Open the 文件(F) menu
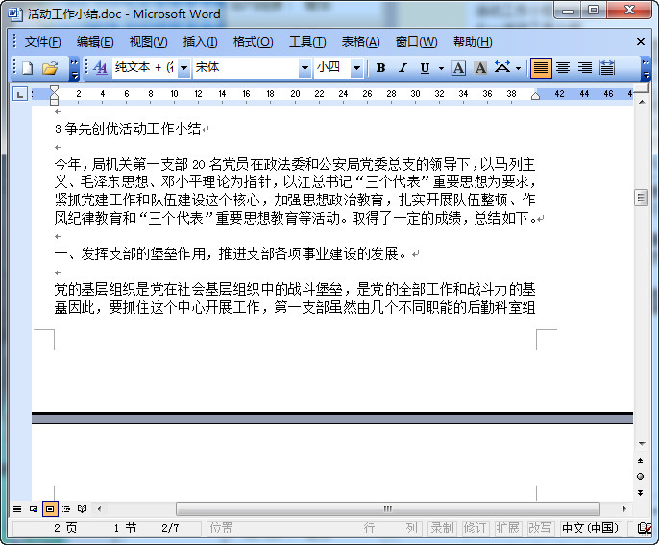659x545 pixels. coord(42,42)
